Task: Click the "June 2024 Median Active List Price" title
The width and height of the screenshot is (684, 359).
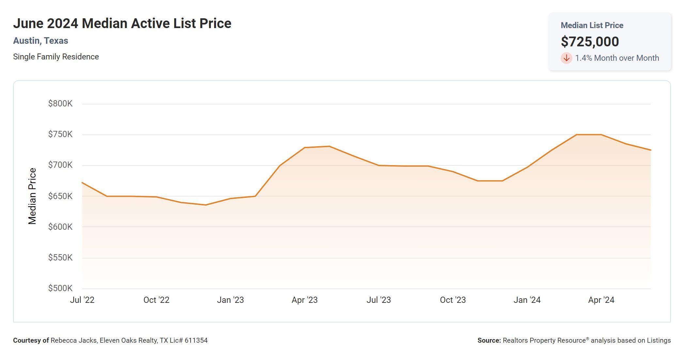Action: coord(122,23)
